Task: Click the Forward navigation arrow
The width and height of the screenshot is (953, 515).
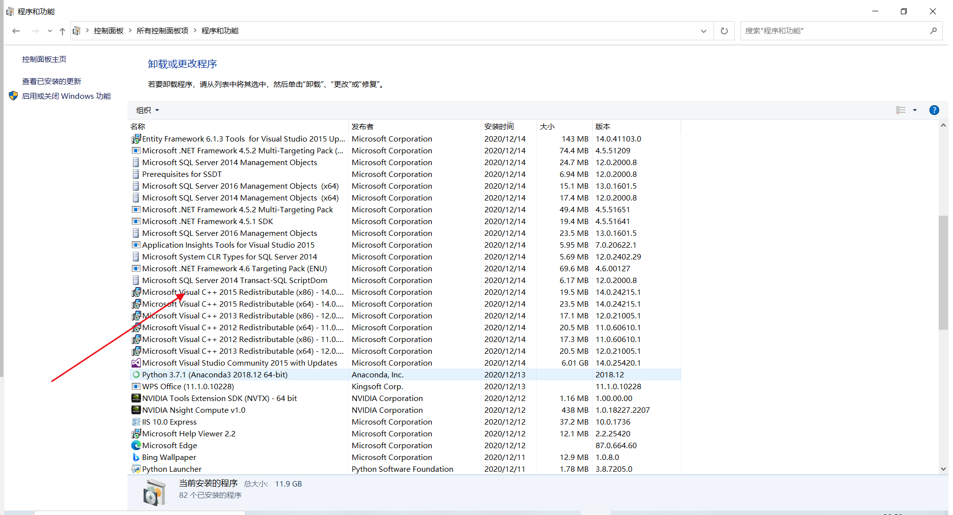Action: [35, 31]
